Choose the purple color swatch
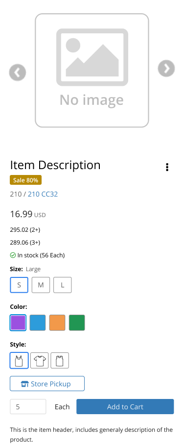 (18, 323)
